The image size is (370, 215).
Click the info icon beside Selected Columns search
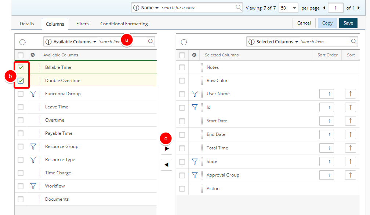point(251,42)
